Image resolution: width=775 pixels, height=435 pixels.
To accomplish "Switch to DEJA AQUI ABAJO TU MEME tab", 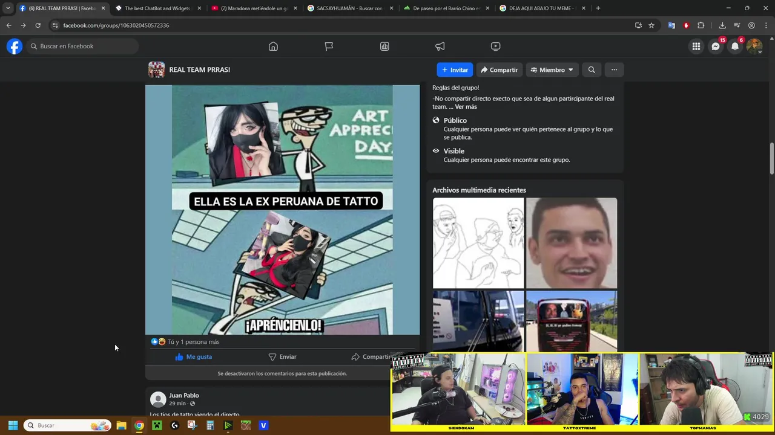I will click(541, 8).
